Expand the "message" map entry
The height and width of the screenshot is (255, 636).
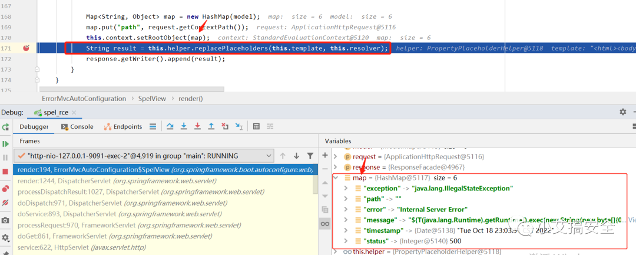click(346, 220)
